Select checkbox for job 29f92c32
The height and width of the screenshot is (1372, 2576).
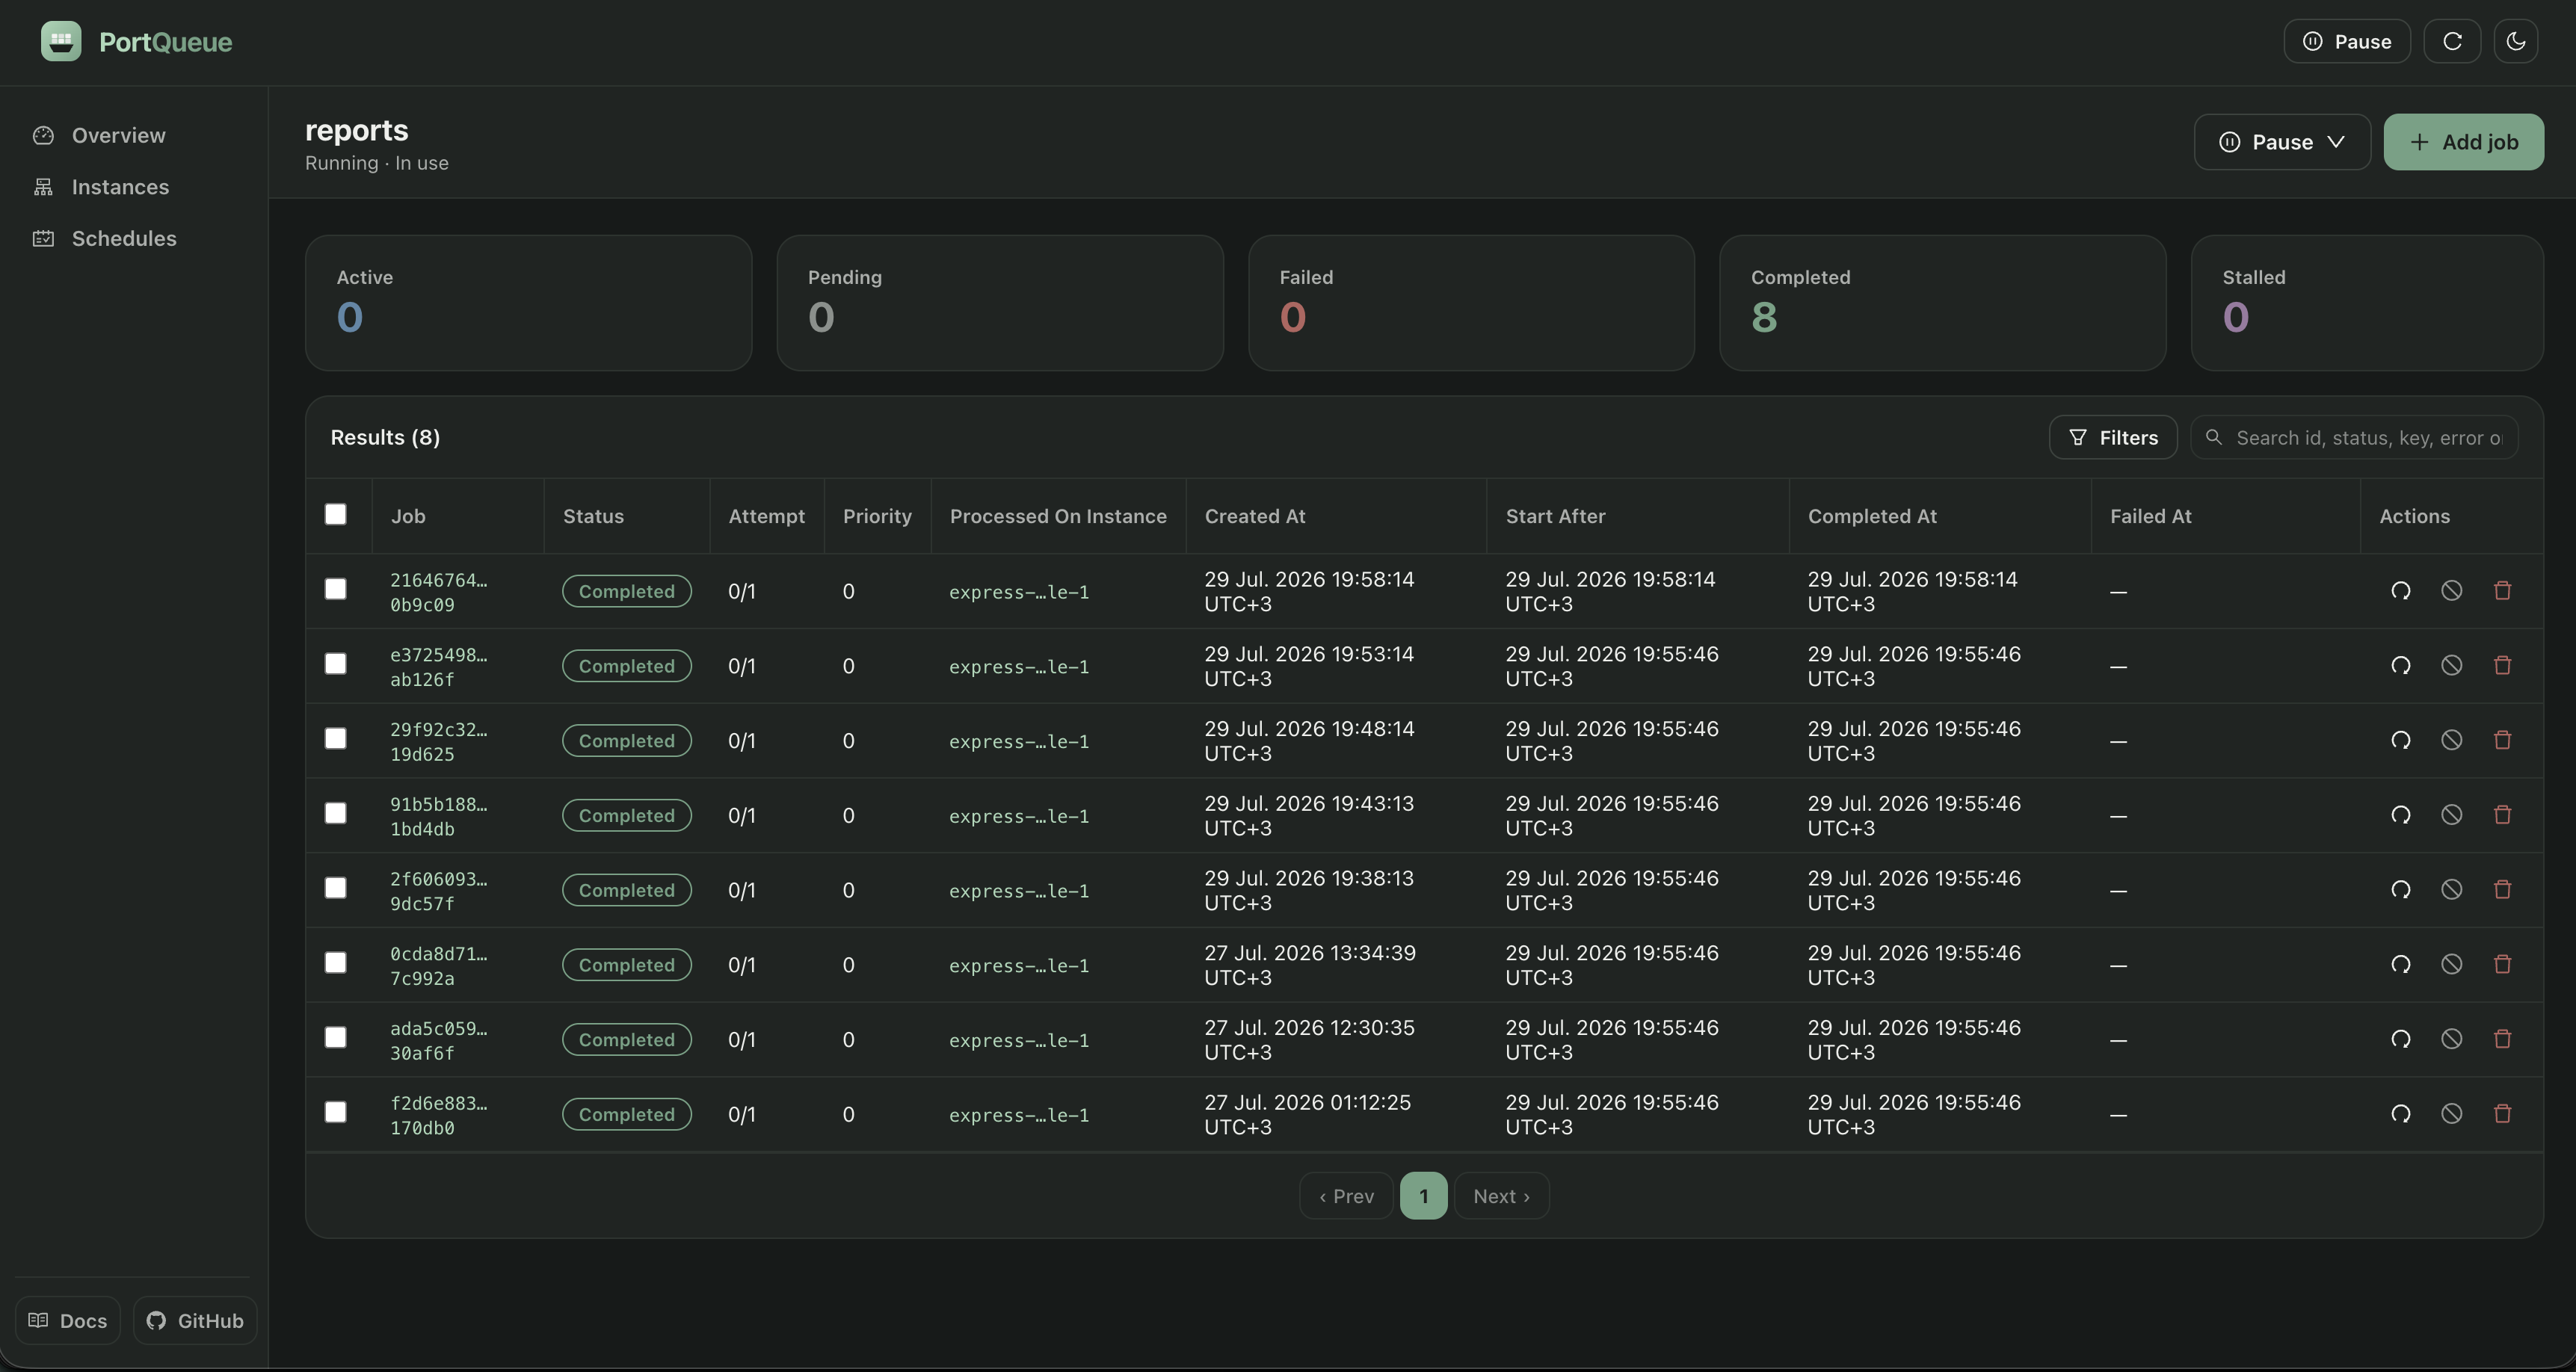pyautogui.click(x=336, y=738)
